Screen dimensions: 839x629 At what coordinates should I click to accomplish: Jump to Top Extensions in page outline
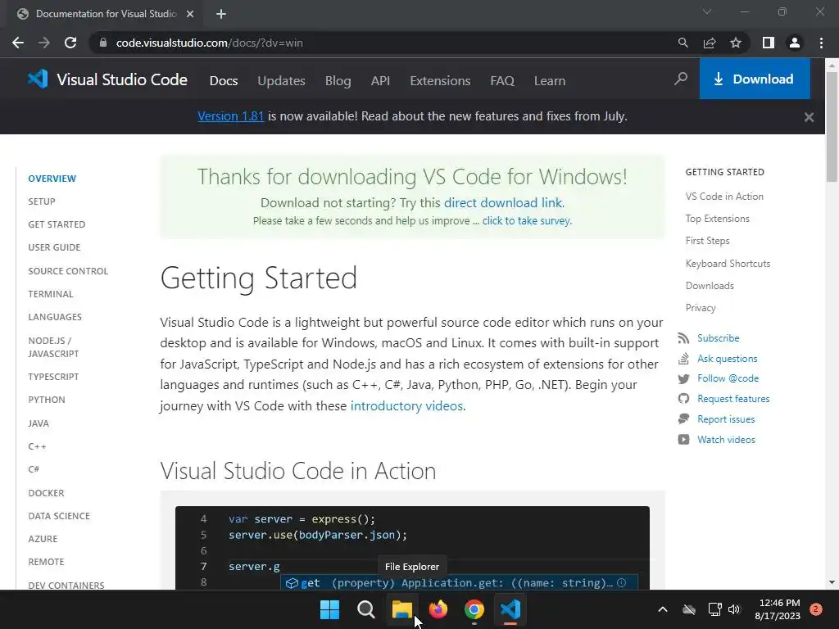[x=718, y=219]
